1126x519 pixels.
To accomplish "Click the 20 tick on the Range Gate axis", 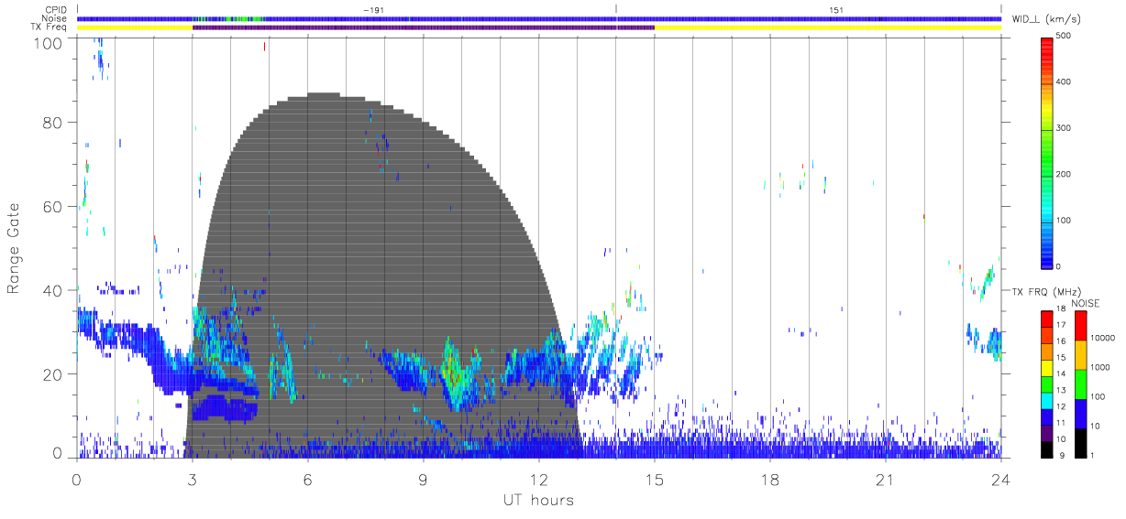I will point(52,374).
